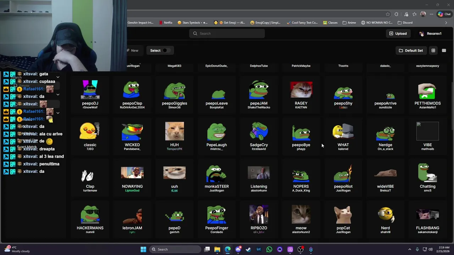Open the Netflix bookmark

[166, 23]
